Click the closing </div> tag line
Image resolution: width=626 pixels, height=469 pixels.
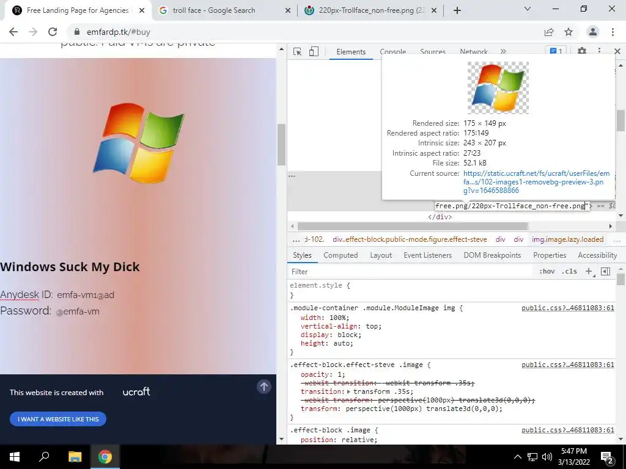[440, 217]
